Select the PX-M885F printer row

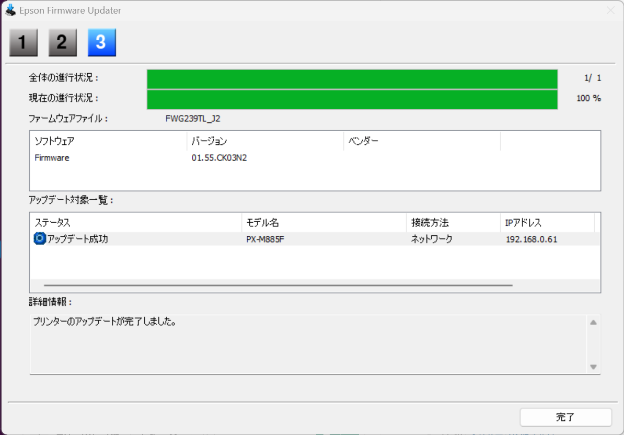click(315, 239)
